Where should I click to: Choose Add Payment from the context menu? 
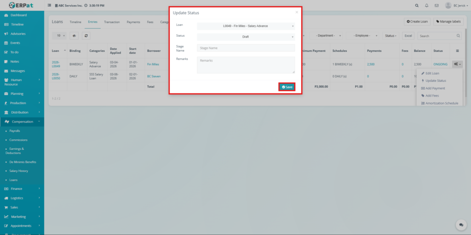tap(433, 88)
